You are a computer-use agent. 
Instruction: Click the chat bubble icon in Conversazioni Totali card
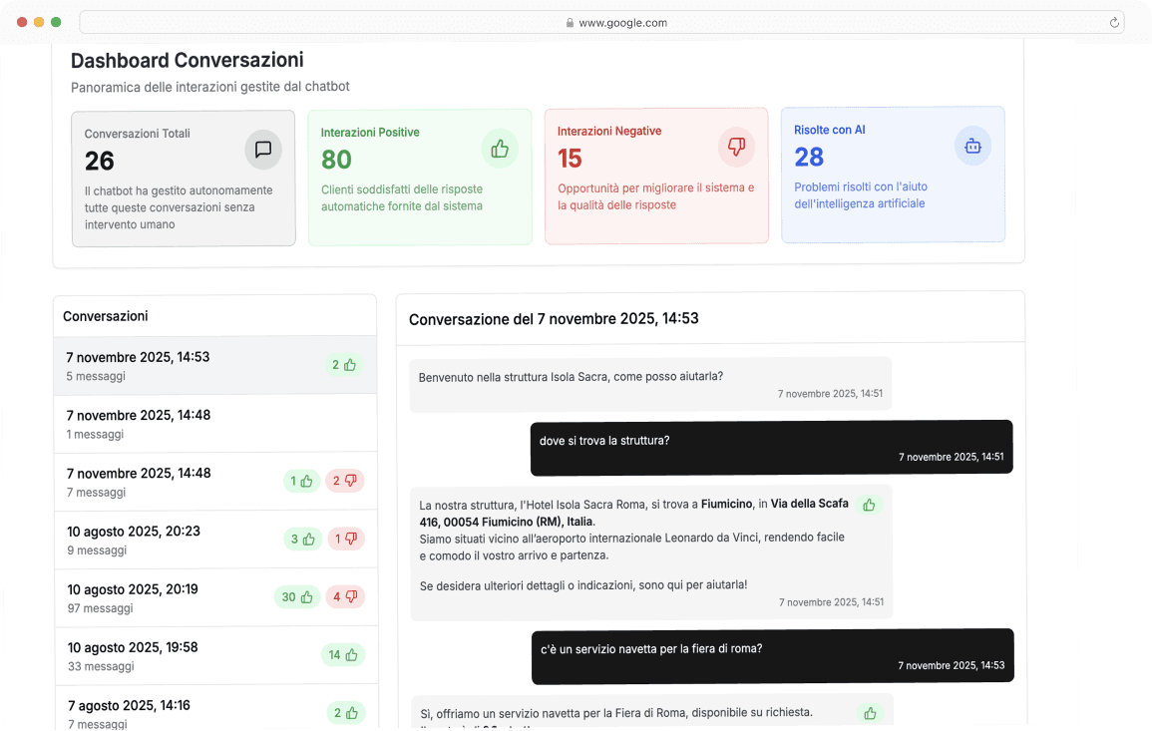point(263,150)
